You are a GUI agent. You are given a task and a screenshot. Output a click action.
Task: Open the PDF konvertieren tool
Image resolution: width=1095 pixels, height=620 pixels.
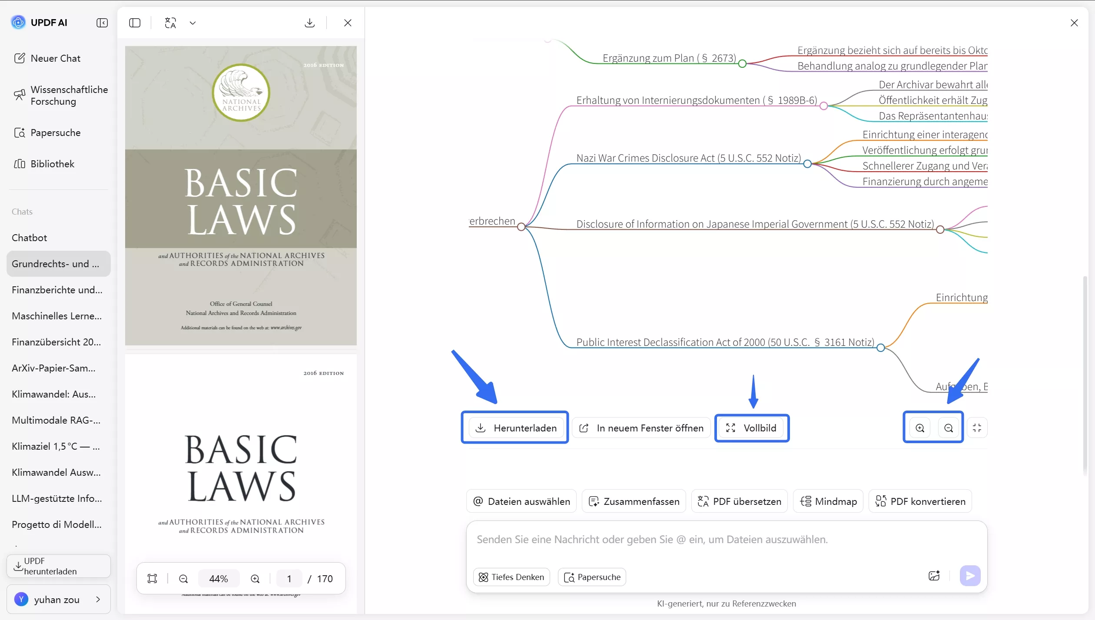tap(921, 501)
